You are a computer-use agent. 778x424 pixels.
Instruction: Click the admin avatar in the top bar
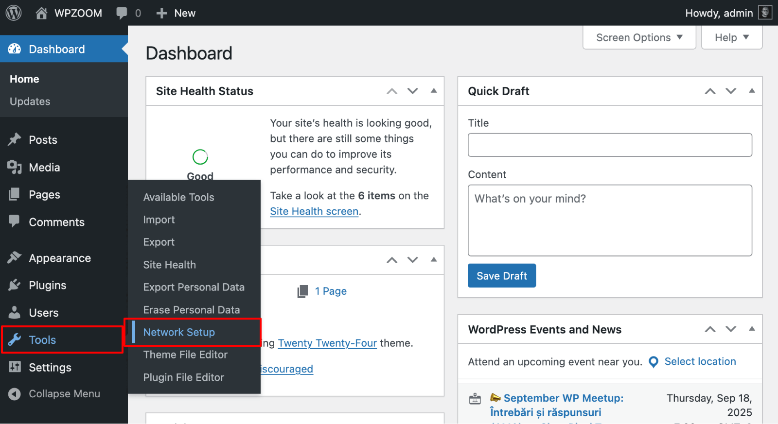pyautogui.click(x=765, y=13)
